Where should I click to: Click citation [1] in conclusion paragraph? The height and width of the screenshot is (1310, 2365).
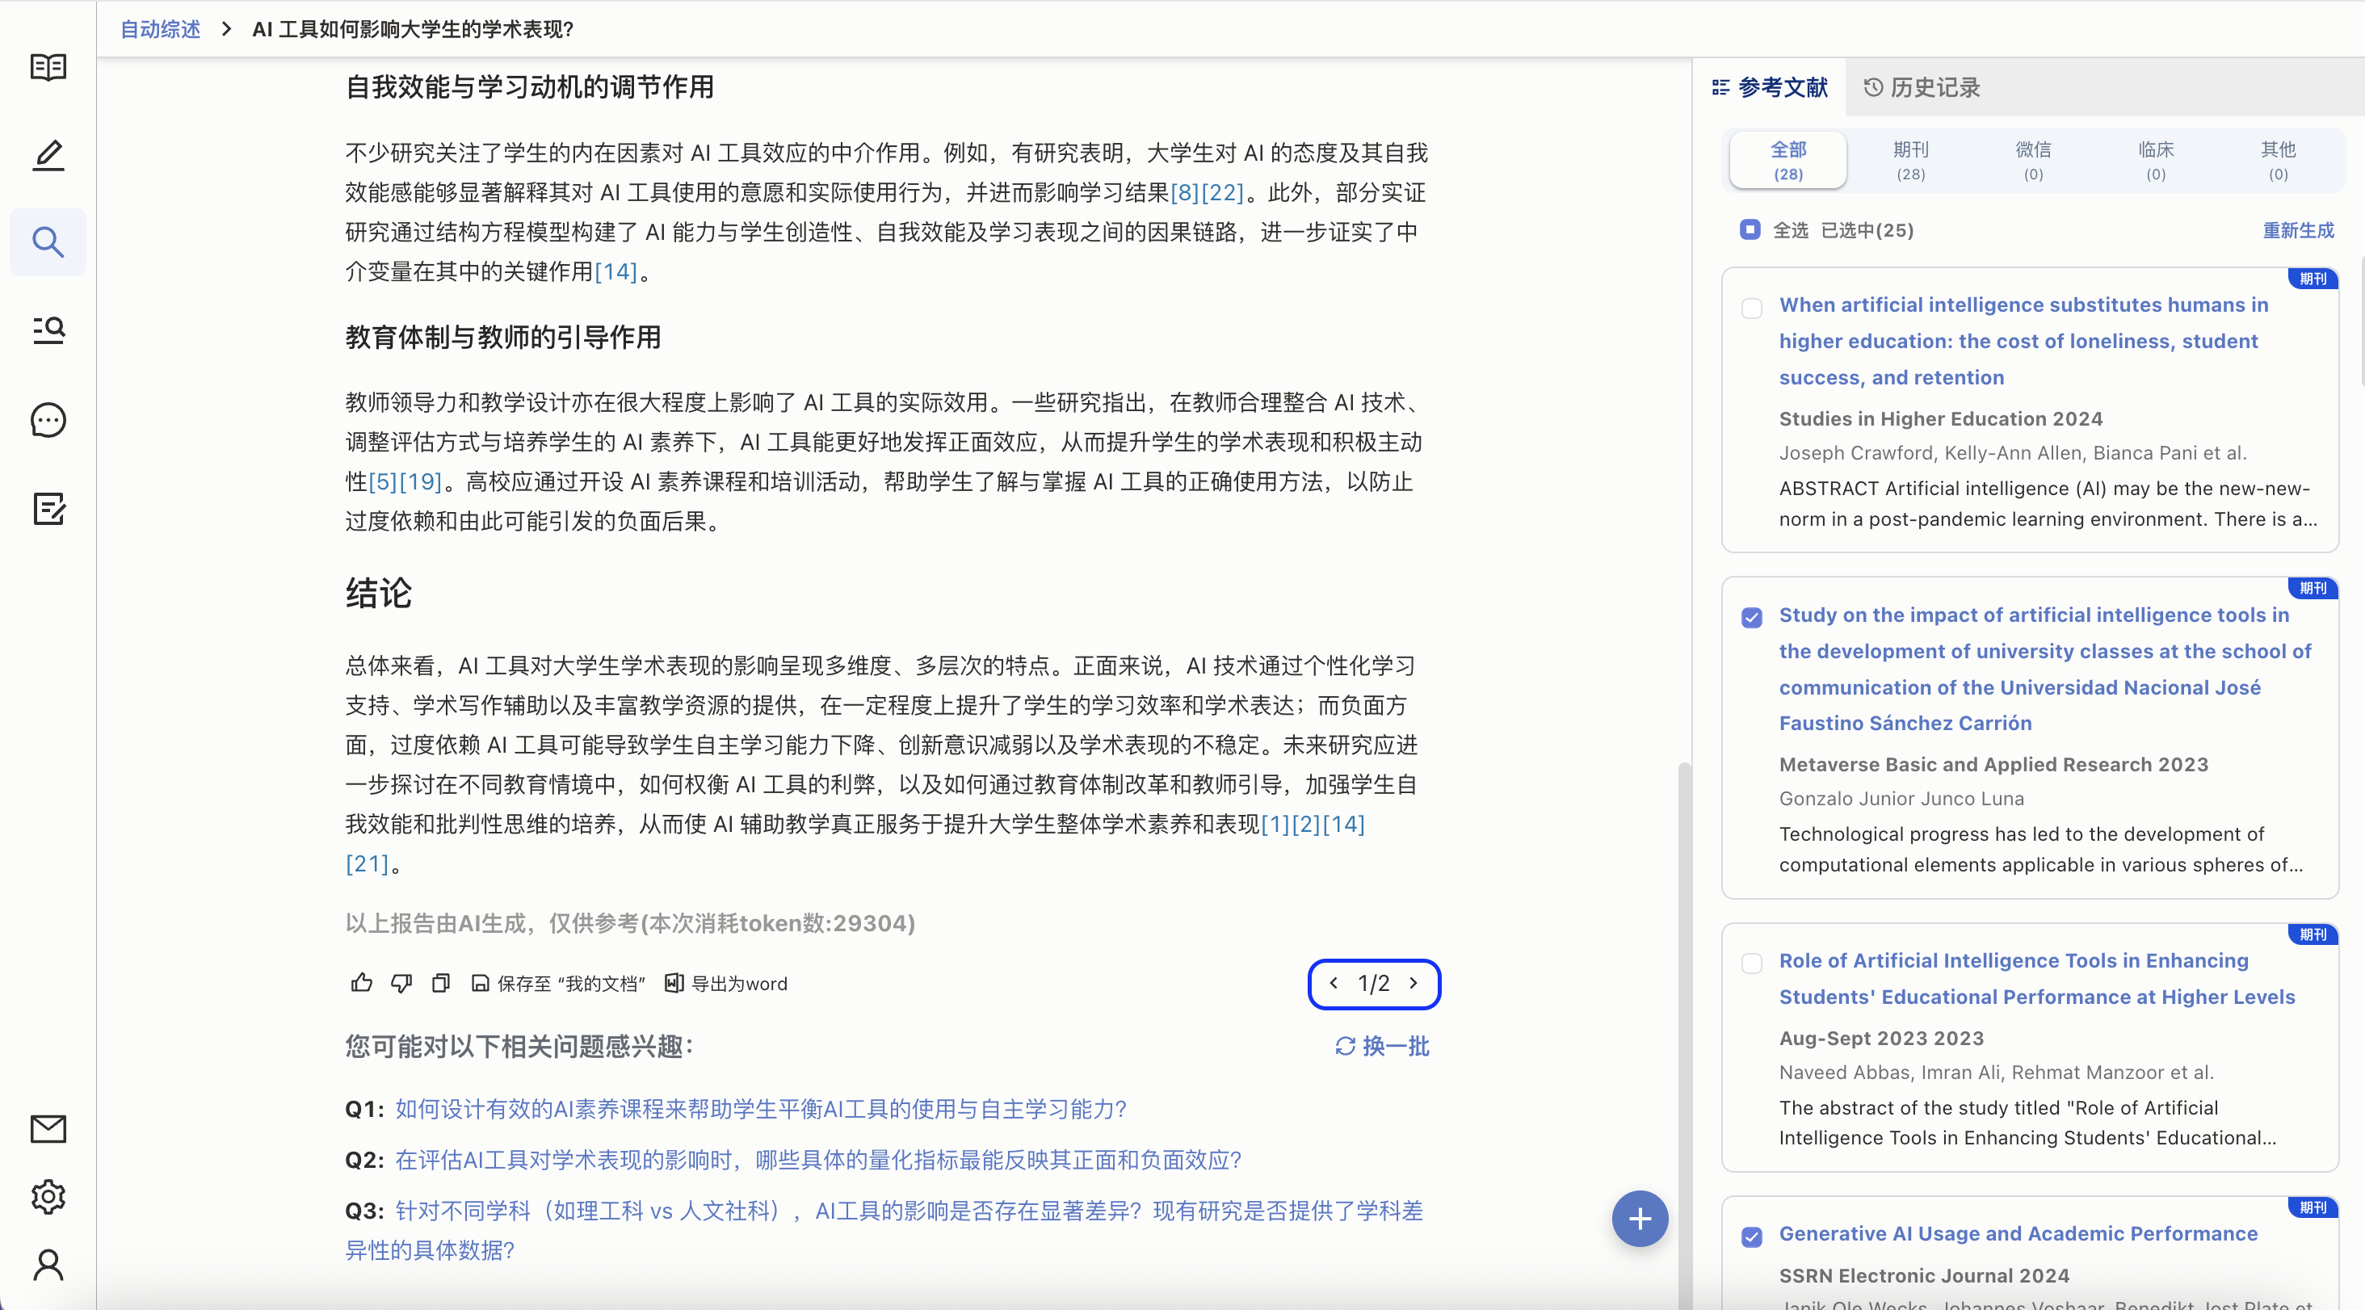(1275, 824)
